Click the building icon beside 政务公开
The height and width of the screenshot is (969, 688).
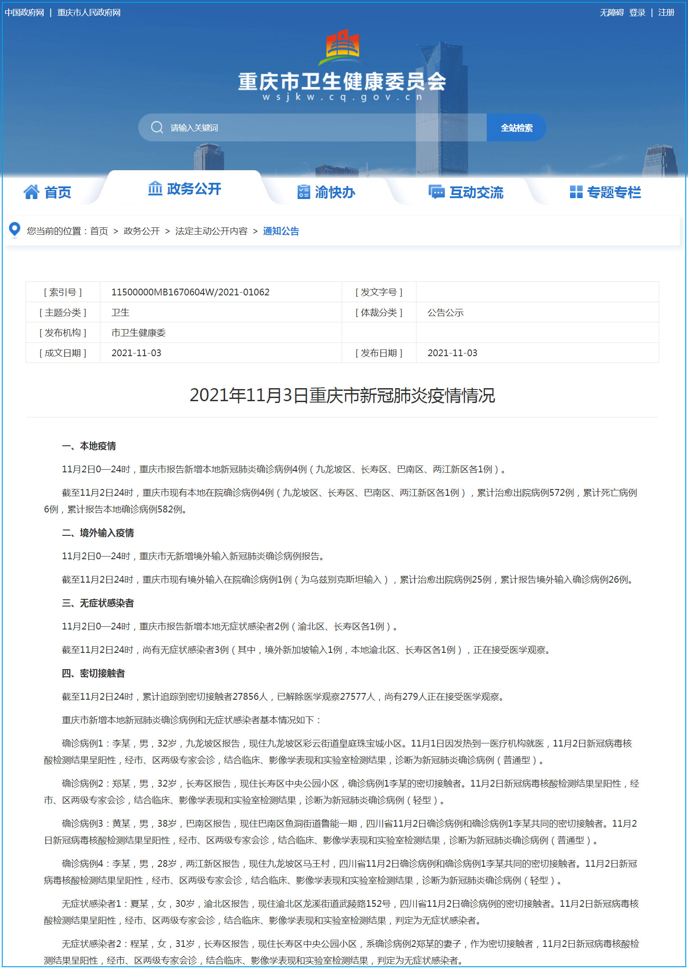155,188
